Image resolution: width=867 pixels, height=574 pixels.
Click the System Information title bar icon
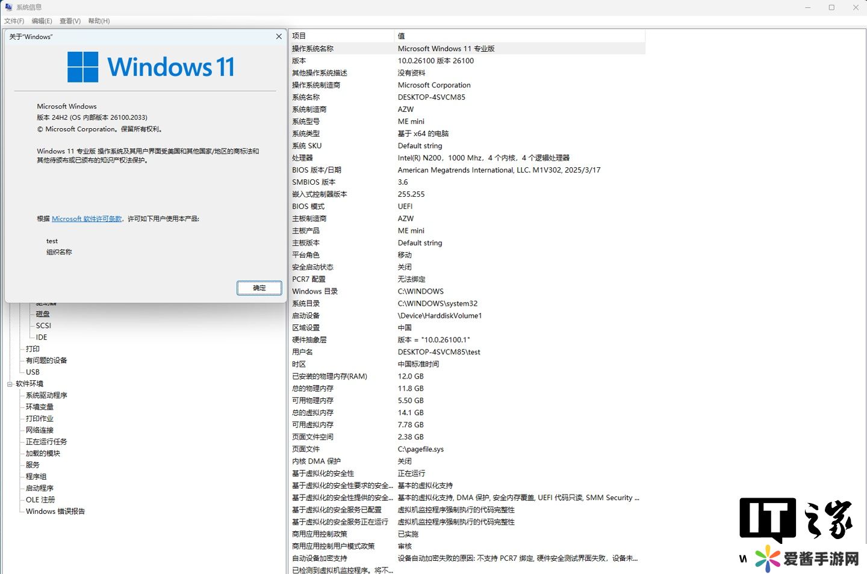click(x=8, y=7)
